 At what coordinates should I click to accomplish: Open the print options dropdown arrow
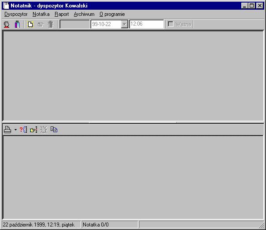coord(15,130)
